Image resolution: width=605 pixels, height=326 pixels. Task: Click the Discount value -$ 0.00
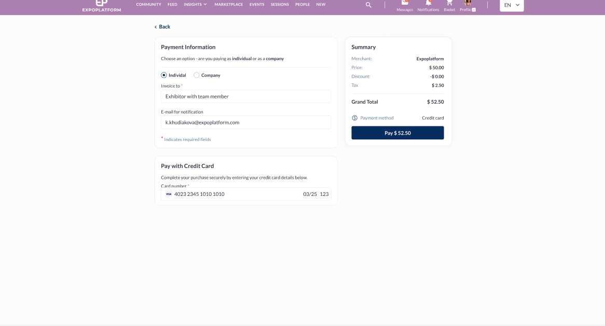[x=437, y=77]
